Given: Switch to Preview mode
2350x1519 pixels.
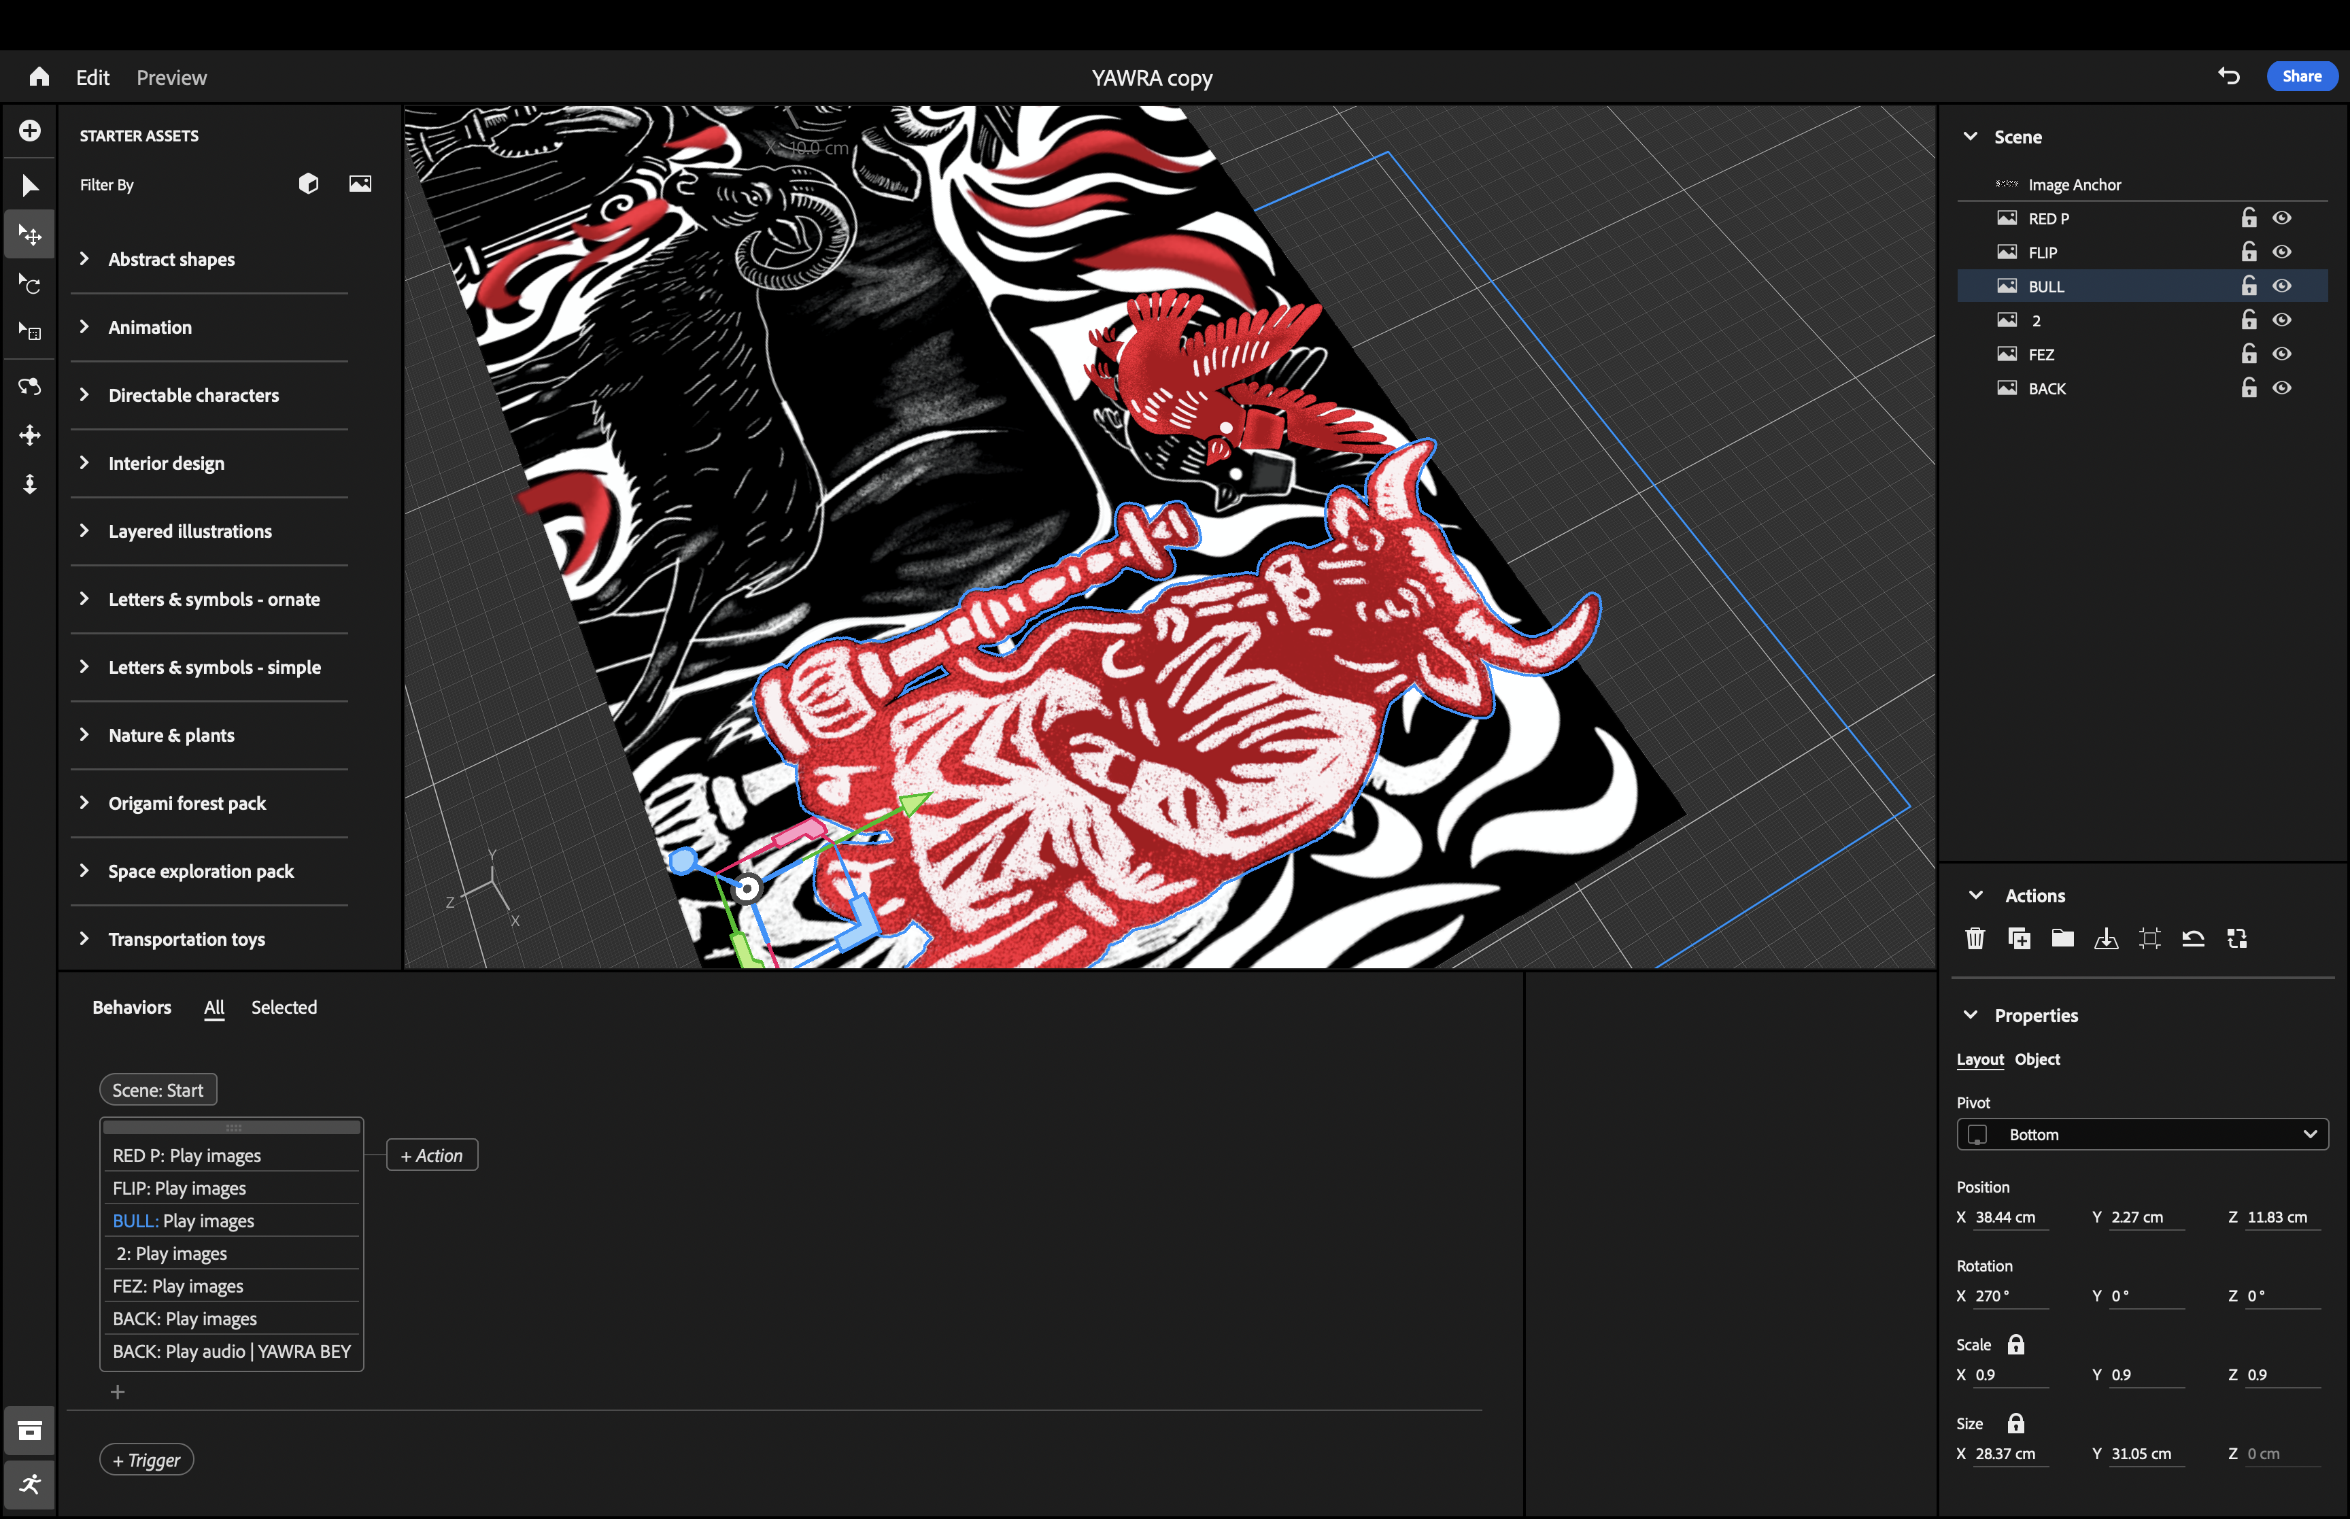Looking at the screenshot, I should point(171,78).
